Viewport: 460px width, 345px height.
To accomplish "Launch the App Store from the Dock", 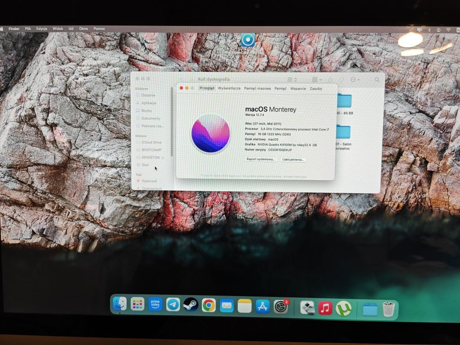I will [262, 306].
